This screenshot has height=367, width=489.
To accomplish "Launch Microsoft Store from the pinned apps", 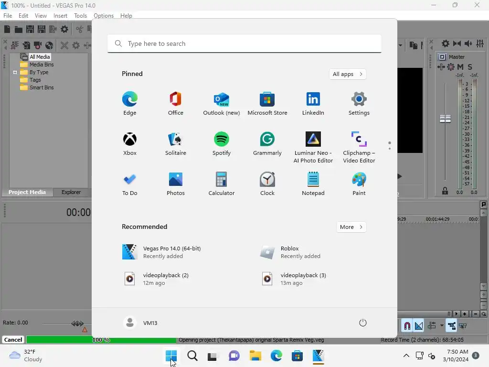I will point(267,104).
